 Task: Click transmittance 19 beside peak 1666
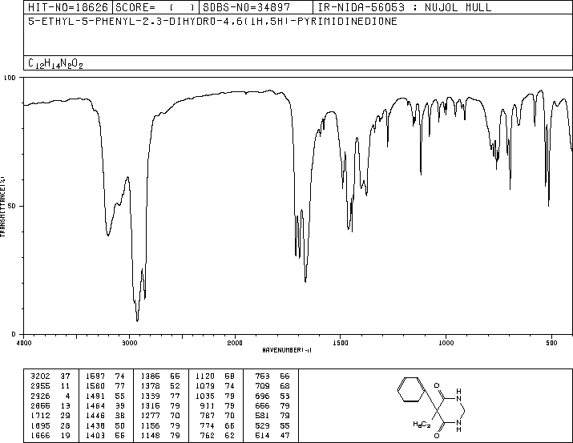[x=65, y=435]
